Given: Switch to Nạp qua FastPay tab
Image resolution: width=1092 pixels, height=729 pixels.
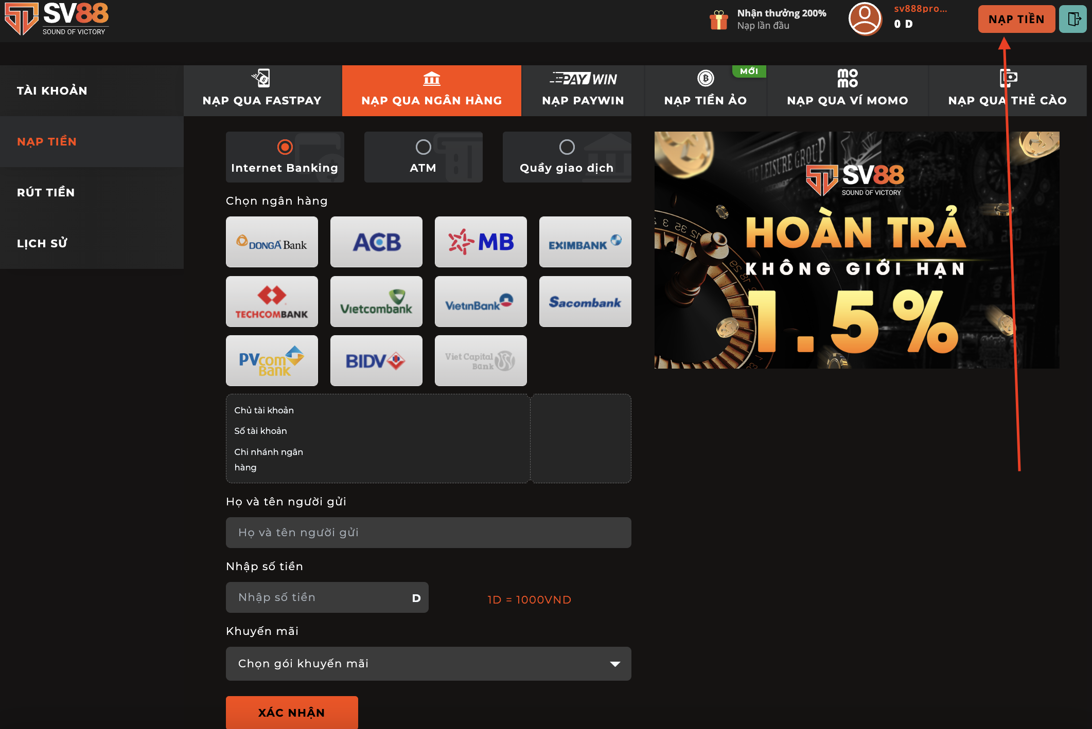Looking at the screenshot, I should point(262,90).
